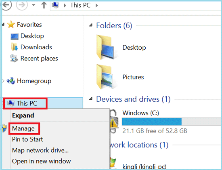Select Map network drive... option
Screen dimensions: 222x170
tap(40, 150)
